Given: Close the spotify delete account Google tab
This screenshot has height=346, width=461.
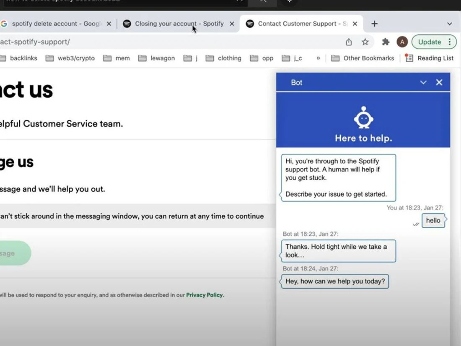Looking at the screenshot, I should pos(109,23).
